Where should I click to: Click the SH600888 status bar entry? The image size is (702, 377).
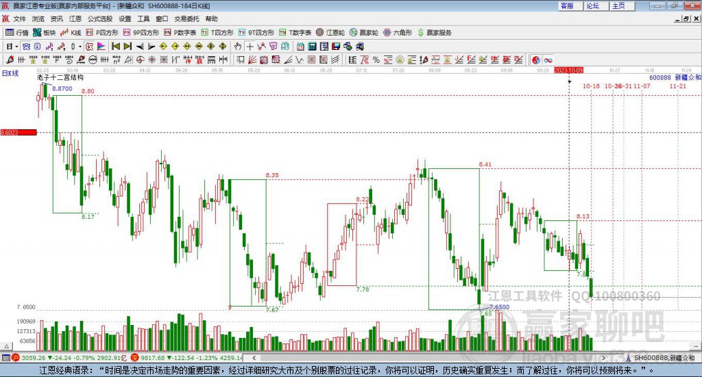pos(661,358)
